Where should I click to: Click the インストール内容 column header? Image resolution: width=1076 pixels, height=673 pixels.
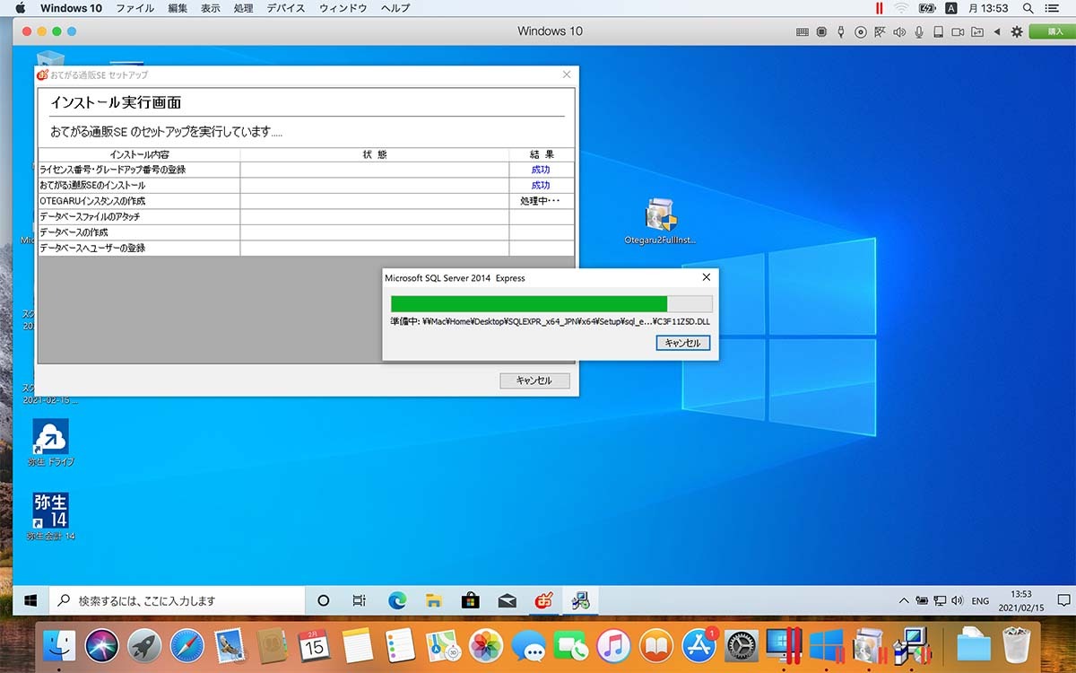pos(139,154)
